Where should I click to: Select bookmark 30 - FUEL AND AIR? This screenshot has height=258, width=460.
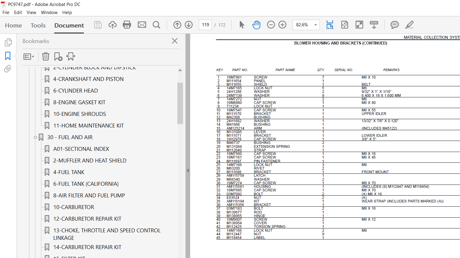click(x=70, y=137)
